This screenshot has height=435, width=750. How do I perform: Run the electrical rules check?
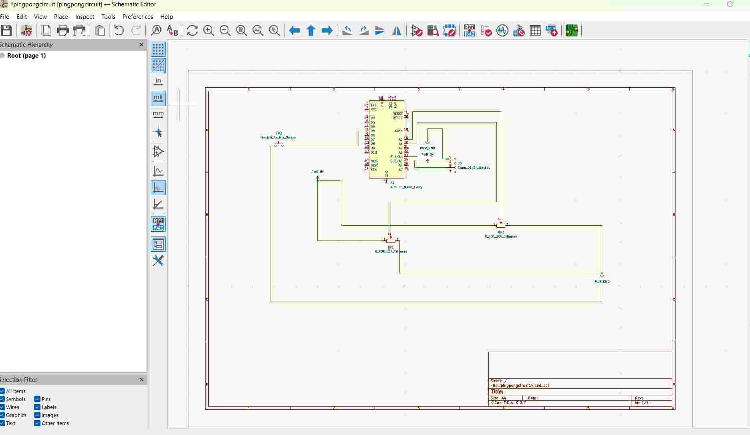486,30
